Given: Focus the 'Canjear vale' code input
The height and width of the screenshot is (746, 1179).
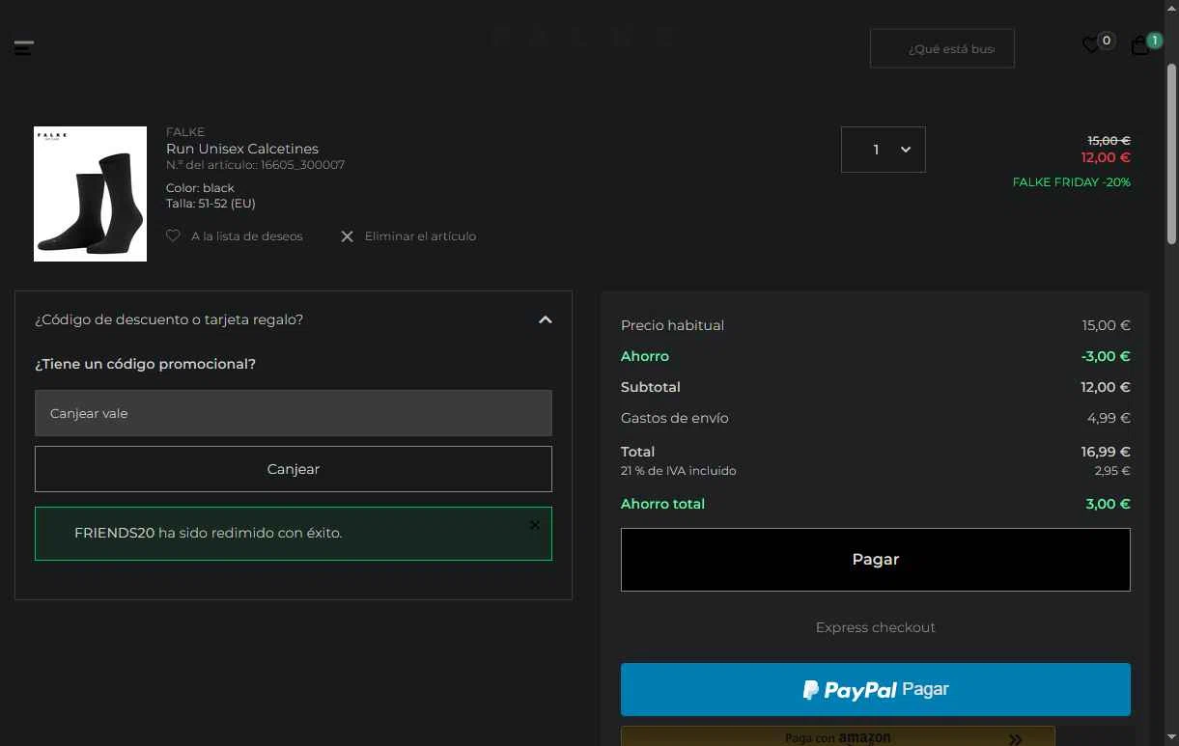Looking at the screenshot, I should [x=294, y=413].
